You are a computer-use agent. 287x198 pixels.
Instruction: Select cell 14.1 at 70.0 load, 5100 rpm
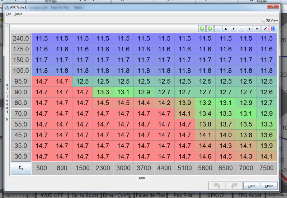(185, 113)
